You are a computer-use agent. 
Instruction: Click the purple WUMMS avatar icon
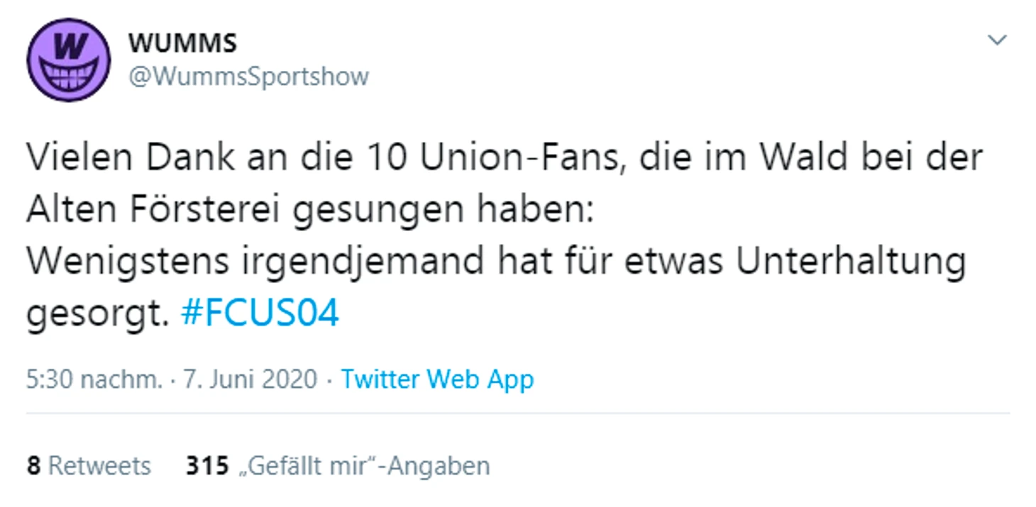68,60
